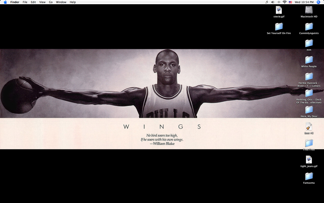Select the Macintosh HD drive icon

coord(309,10)
